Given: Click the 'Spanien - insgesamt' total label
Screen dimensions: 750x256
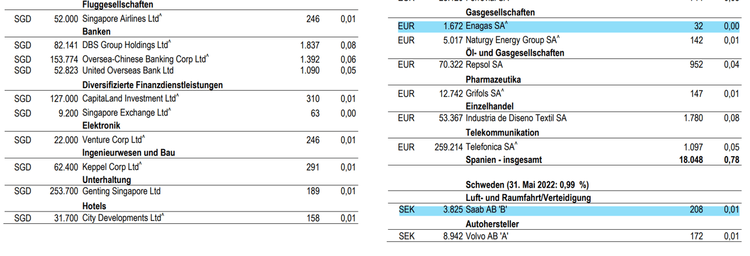Looking at the screenshot, I should click(x=503, y=160).
